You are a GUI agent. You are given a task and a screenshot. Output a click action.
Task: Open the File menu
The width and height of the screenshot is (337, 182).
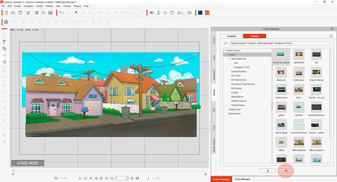pyautogui.click(x=3, y=6)
